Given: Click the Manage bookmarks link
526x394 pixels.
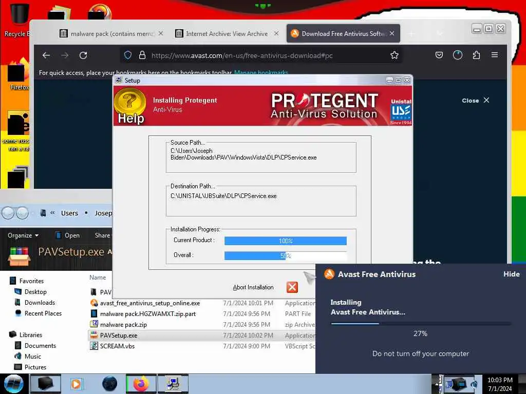Looking at the screenshot, I should click(x=261, y=73).
